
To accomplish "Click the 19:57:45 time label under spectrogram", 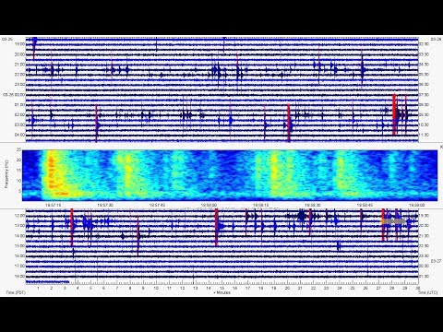I will tap(157, 205).
